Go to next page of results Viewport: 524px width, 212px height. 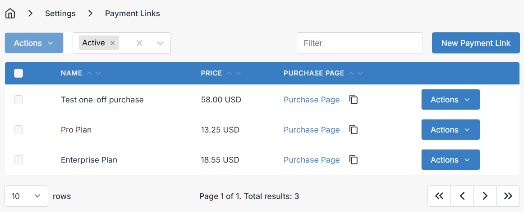pos(485,196)
